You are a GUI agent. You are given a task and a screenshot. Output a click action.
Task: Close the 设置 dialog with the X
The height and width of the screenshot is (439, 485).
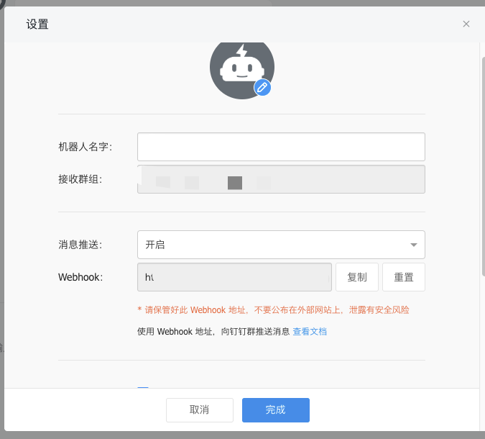pos(466,24)
